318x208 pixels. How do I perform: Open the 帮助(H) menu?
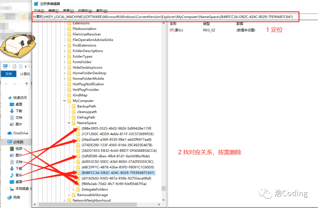pos(102,10)
